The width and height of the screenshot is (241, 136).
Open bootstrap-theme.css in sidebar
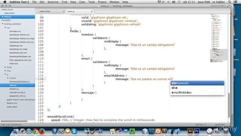coord(19,35)
